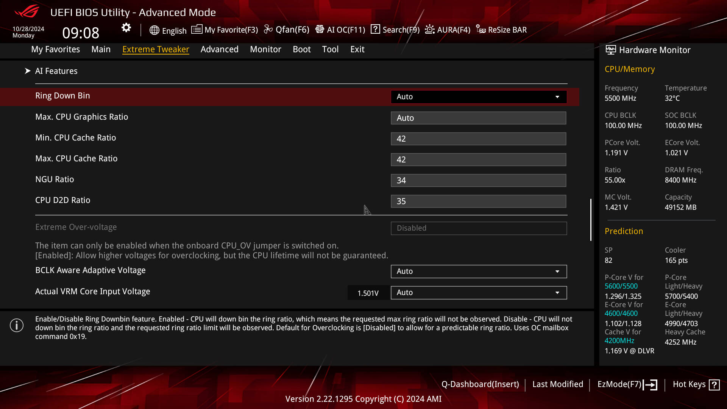
Task: Click the Hot Keys question icon
Action: pyautogui.click(x=714, y=385)
